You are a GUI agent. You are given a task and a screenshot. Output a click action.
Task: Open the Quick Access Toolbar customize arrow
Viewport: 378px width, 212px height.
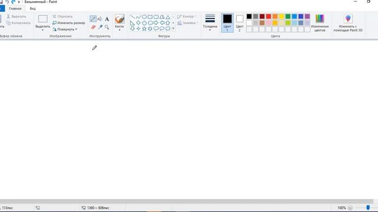[x=19, y=2]
